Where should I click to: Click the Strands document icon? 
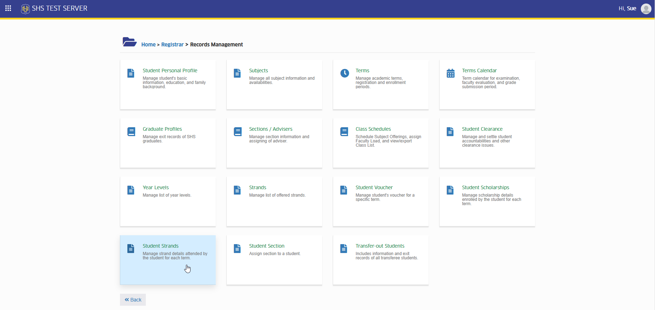point(237,190)
